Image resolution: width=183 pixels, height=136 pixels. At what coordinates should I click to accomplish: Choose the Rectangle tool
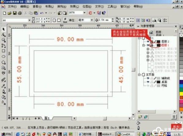3,51
